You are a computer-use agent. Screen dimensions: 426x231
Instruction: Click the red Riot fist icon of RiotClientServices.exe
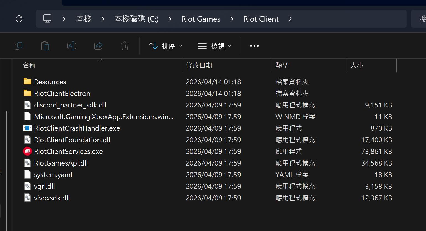pyautogui.click(x=27, y=151)
